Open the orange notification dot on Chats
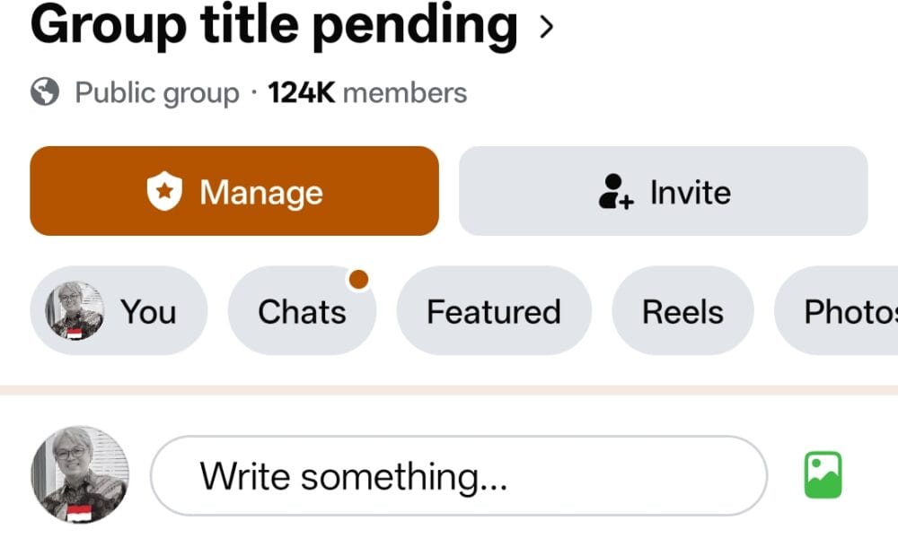The image size is (898, 538). coord(358,280)
